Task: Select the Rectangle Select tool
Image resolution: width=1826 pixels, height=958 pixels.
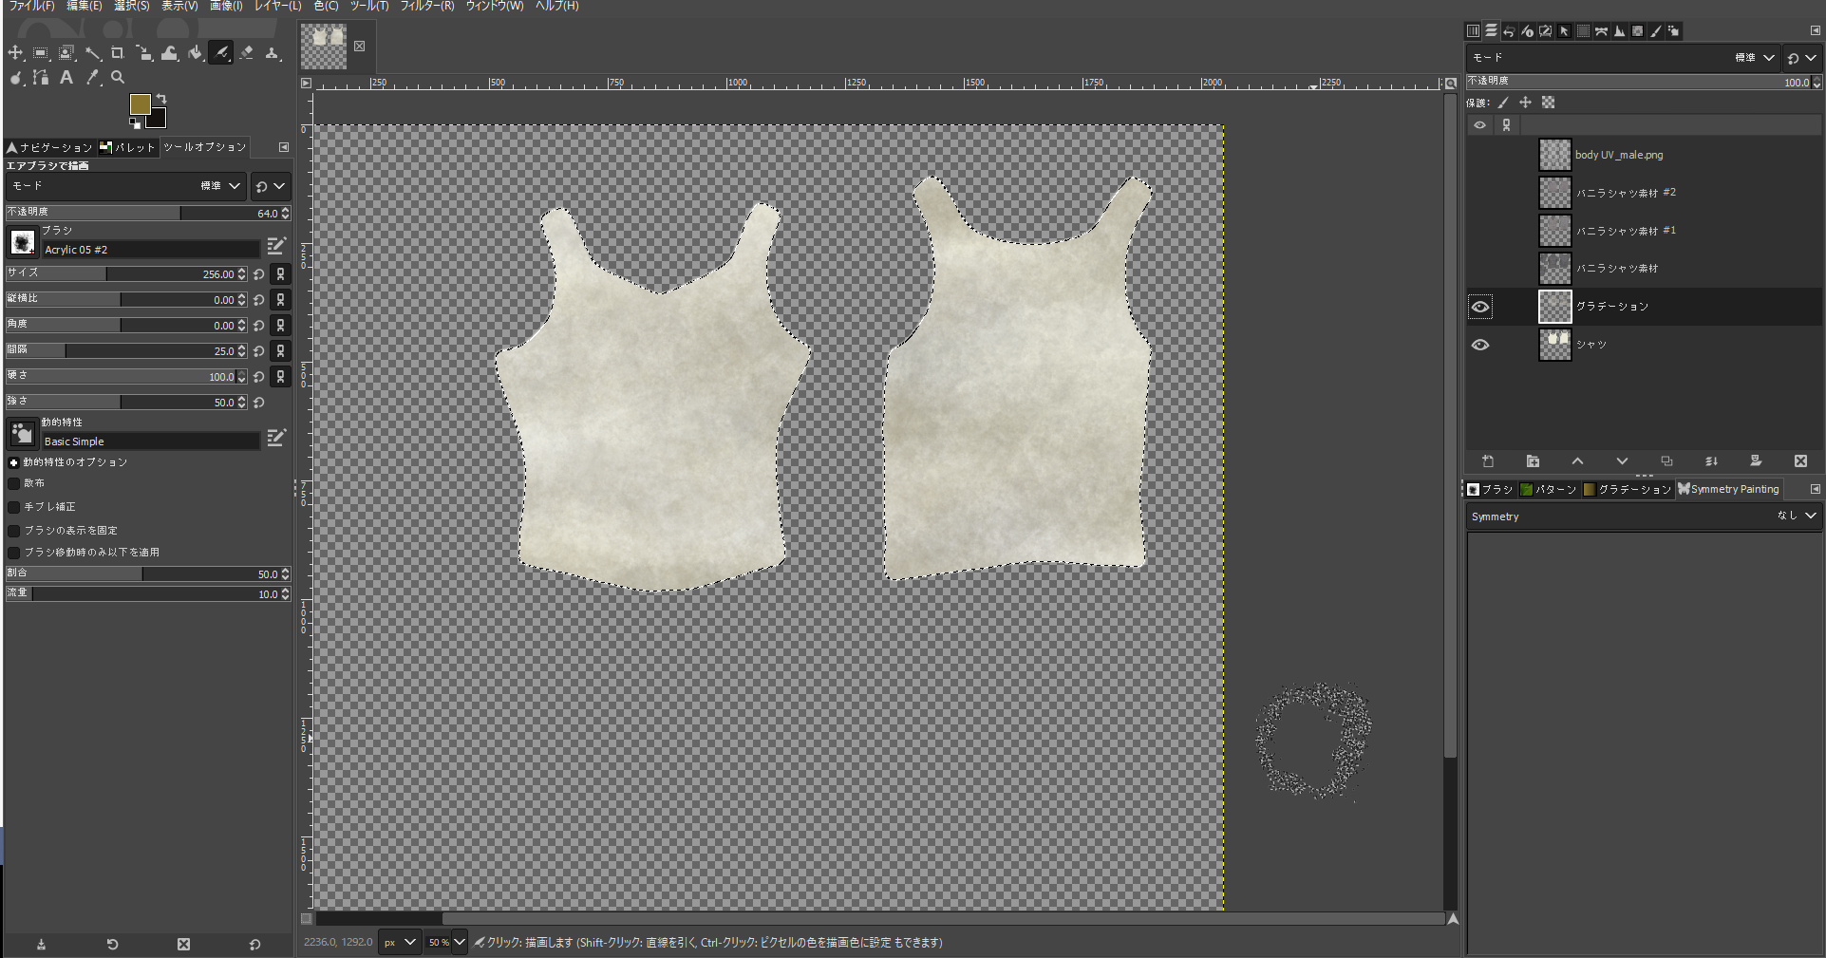Action: tap(41, 53)
